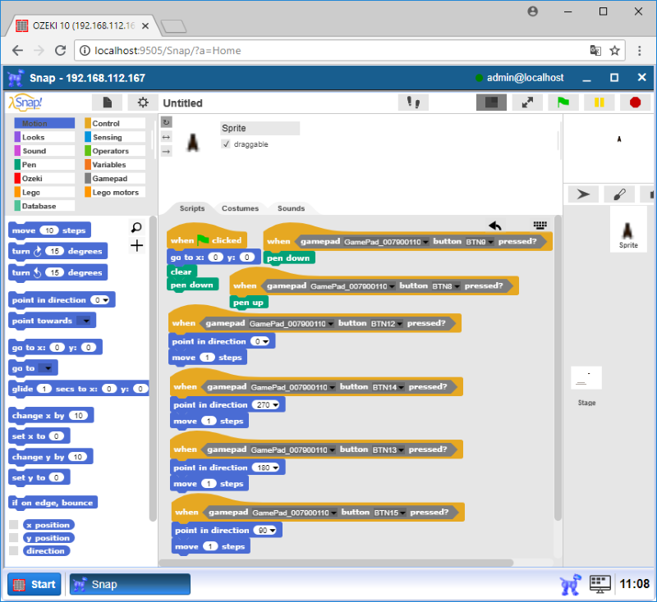Screen dimensions: 657x602
Task: Pause all scripts with yellow button
Action: (600, 103)
